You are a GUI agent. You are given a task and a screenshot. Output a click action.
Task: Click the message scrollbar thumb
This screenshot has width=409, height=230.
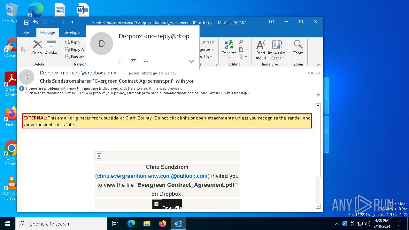point(318,143)
